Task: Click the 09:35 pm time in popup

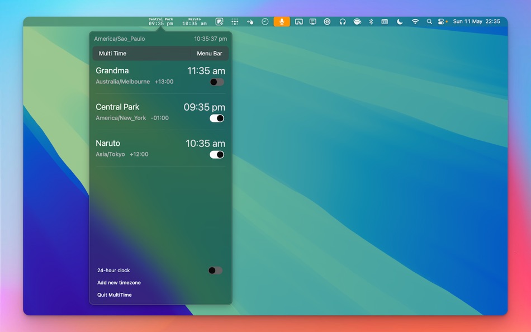Action: (x=204, y=107)
